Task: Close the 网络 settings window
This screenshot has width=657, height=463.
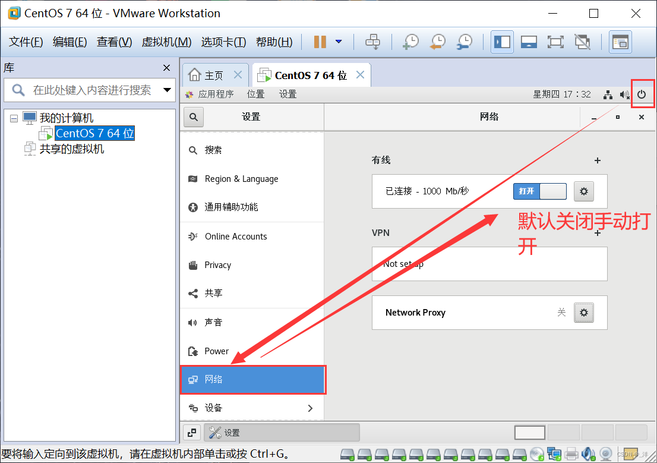Action: 642,118
